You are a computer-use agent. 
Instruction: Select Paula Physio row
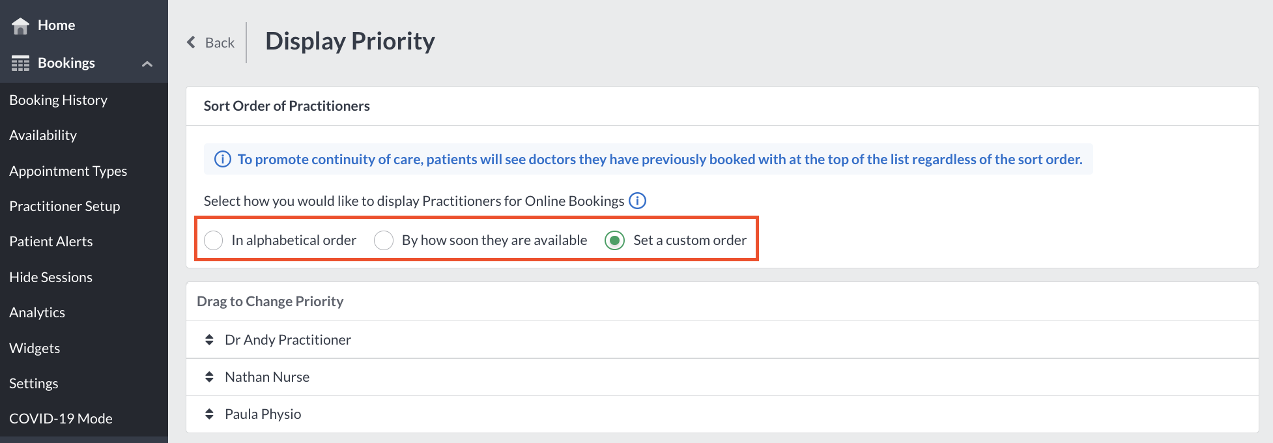point(722,414)
